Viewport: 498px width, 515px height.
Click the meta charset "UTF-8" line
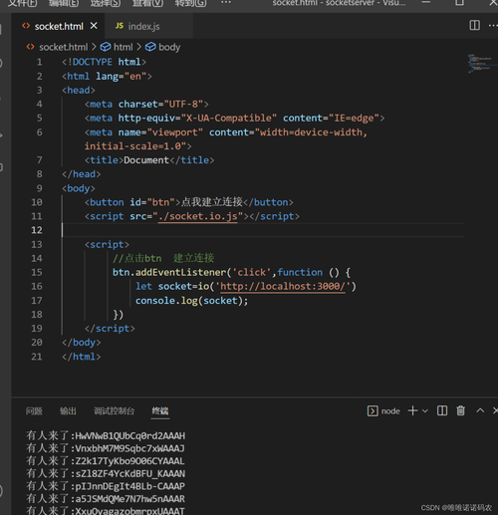146,105
